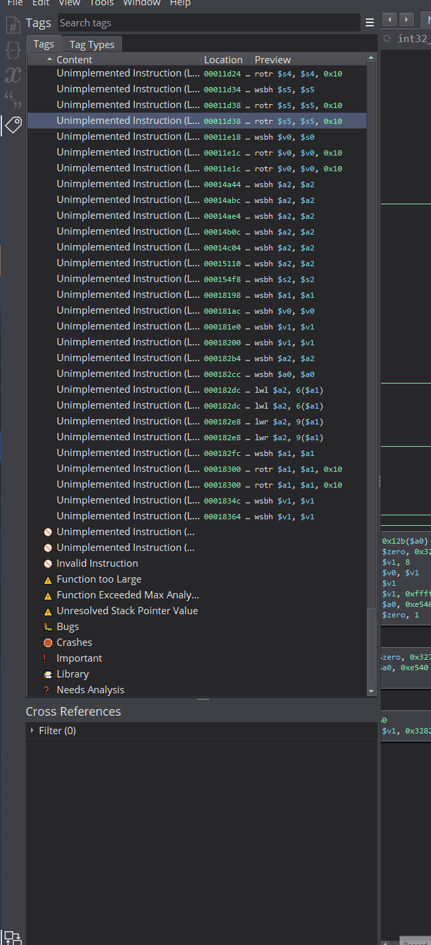The width and height of the screenshot is (431, 945).
Task: Click the refresh icon beside int32
Action: pyautogui.click(x=386, y=38)
